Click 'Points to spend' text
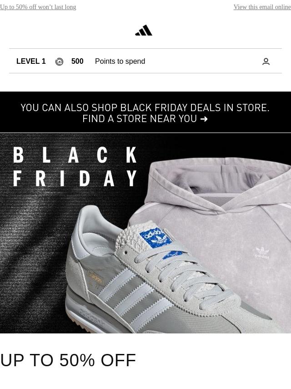The height and width of the screenshot is (389, 291). pyautogui.click(x=120, y=61)
